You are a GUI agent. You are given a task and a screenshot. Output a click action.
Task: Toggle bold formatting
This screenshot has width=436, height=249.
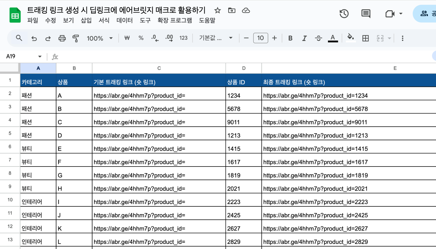290,38
